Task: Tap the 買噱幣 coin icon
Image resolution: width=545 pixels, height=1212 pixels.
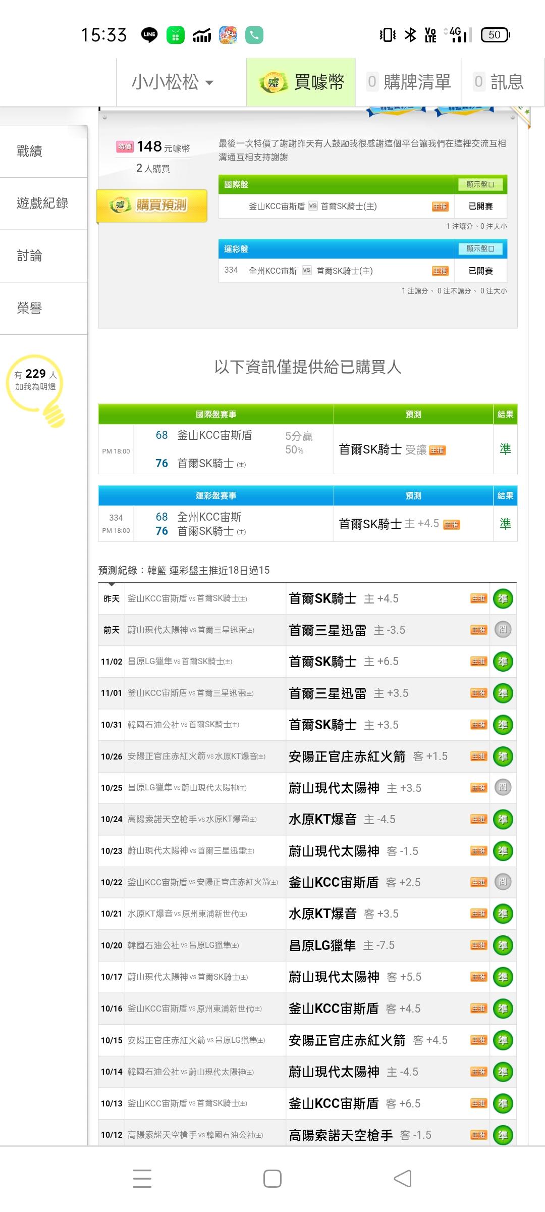Action: pos(273,82)
